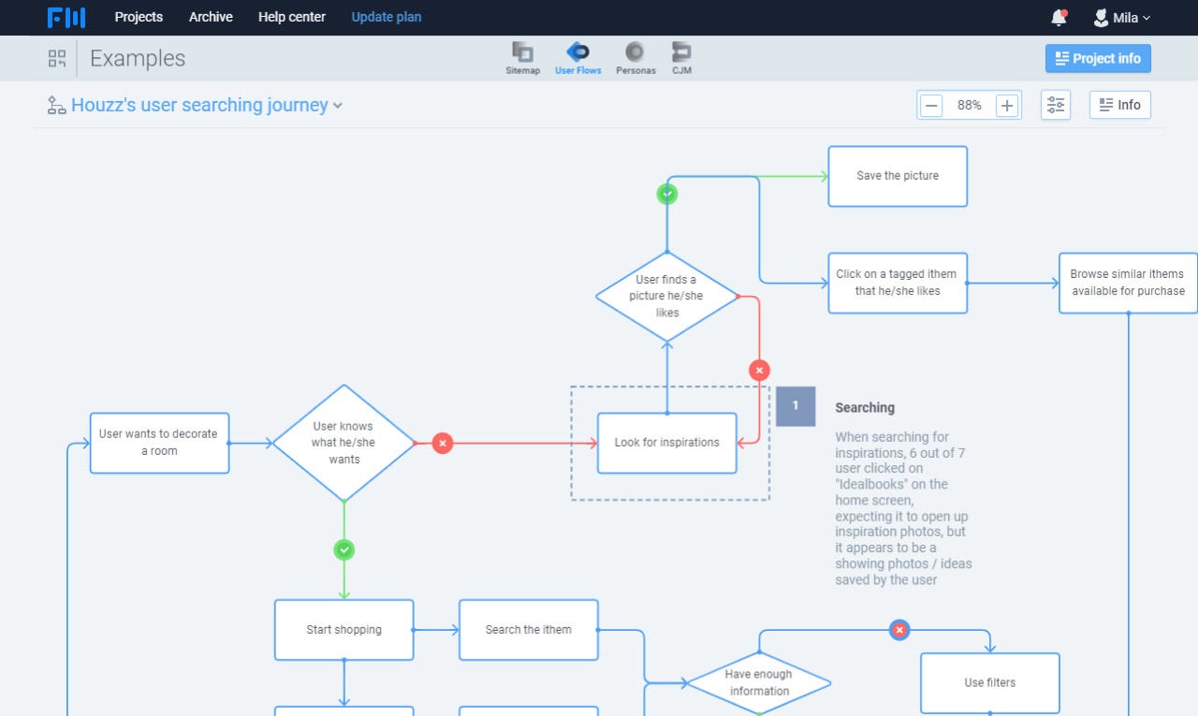
Task: Switch to the CJM view
Action: [x=680, y=56]
